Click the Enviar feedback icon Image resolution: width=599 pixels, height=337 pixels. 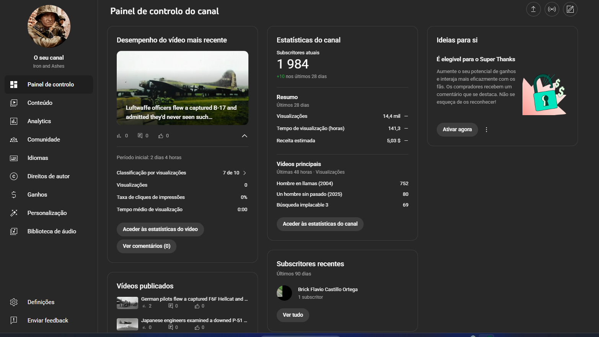[x=14, y=321]
